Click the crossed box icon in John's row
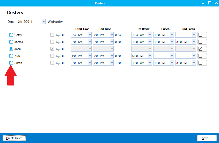Viewport: 219px width, 143px height. click(200, 49)
